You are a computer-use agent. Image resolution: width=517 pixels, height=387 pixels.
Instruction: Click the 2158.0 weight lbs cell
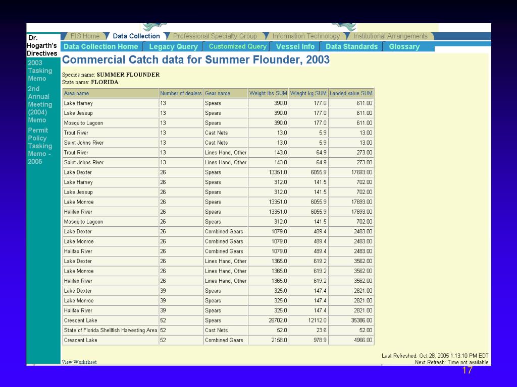point(268,340)
